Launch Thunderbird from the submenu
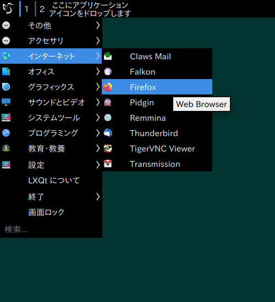 click(x=157, y=133)
